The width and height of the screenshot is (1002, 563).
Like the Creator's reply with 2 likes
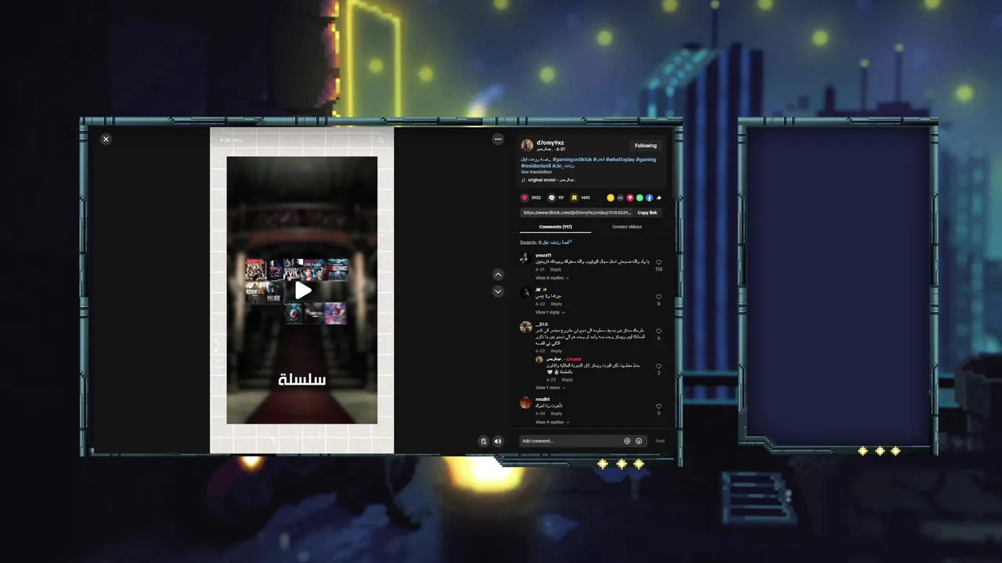pos(658,366)
